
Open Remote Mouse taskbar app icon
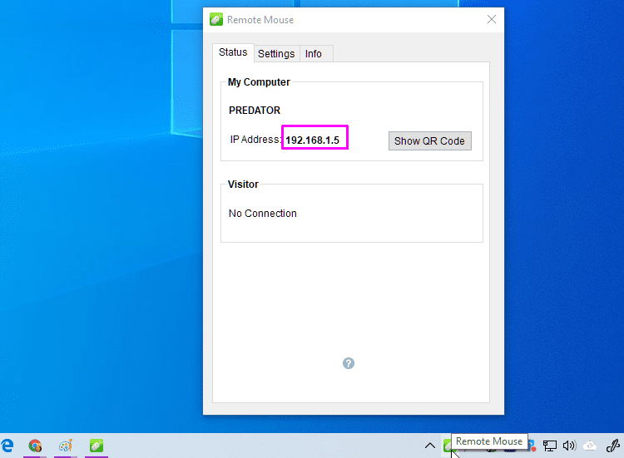click(x=97, y=446)
